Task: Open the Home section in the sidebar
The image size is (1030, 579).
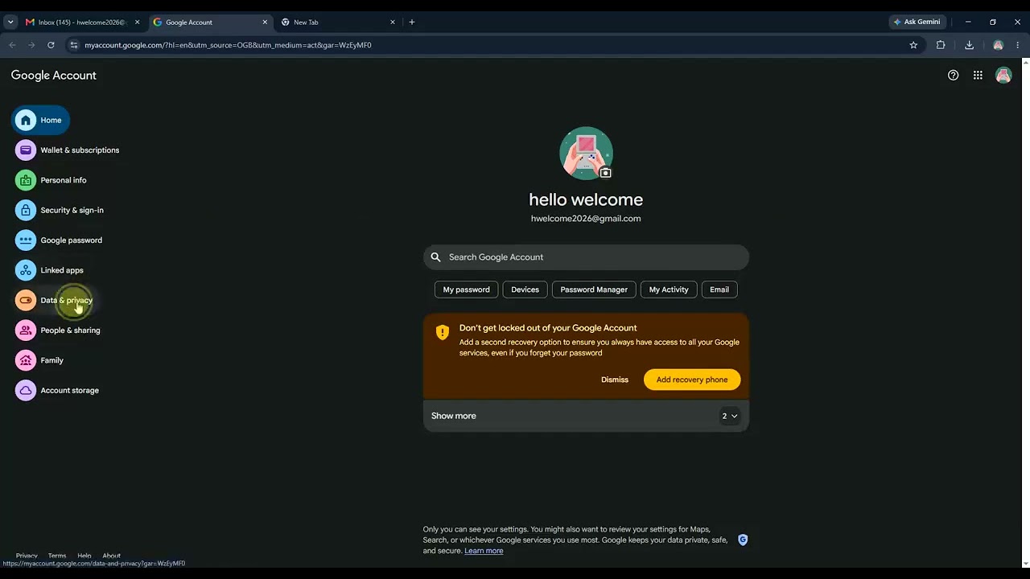Action: tap(40, 120)
